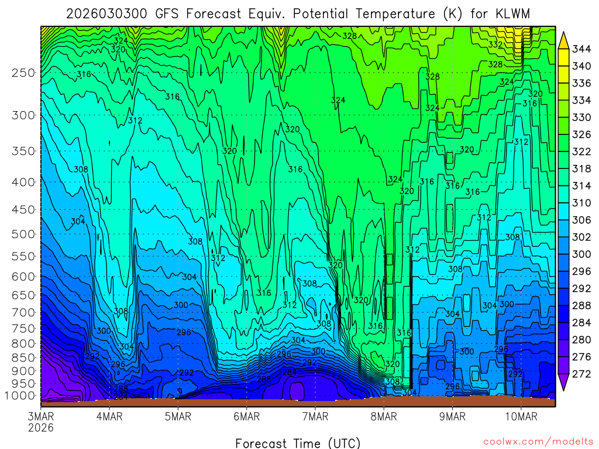Click the 310 colorbar value label
599x449 pixels.
[581, 203]
